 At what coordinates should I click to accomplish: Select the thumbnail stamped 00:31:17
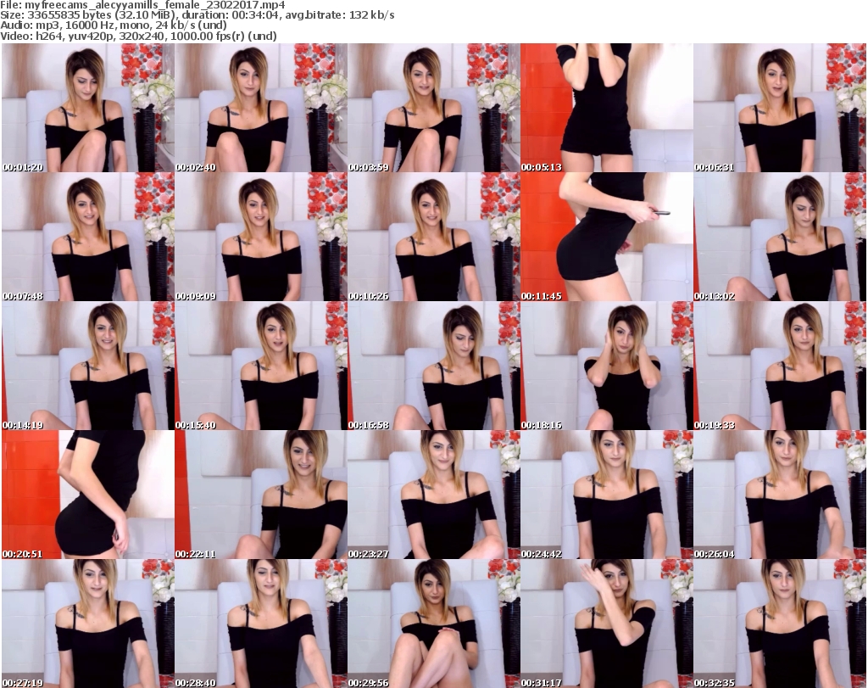[606, 624]
